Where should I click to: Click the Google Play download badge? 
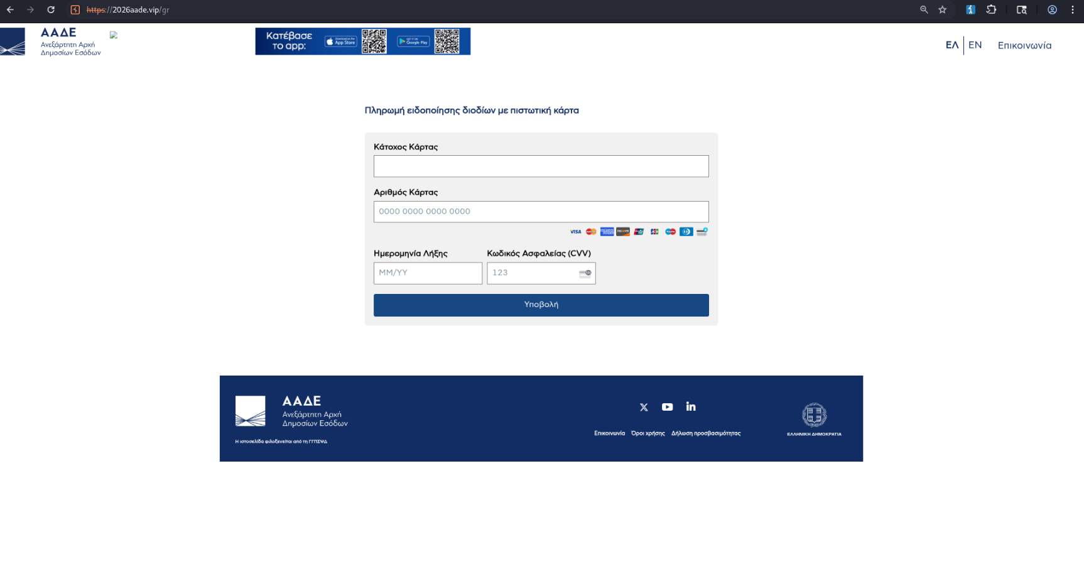click(413, 41)
